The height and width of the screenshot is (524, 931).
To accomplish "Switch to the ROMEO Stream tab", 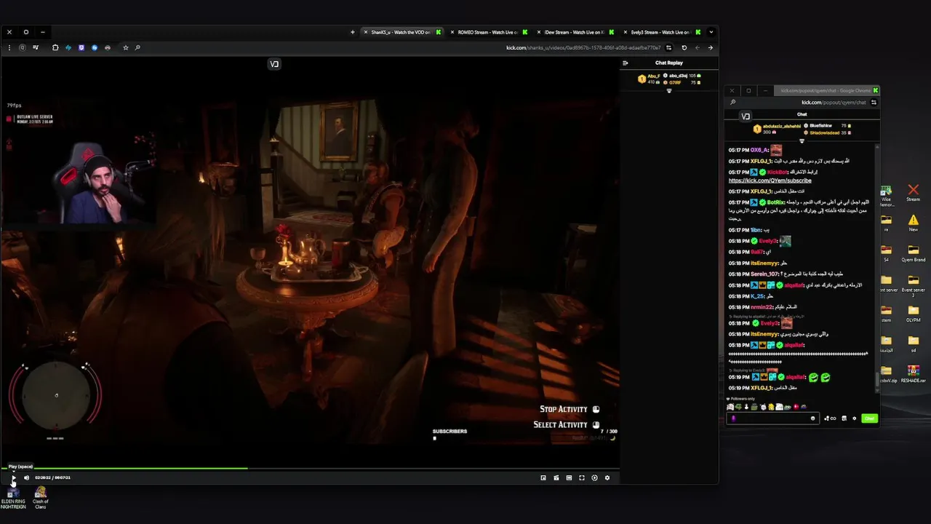I will coord(489,32).
